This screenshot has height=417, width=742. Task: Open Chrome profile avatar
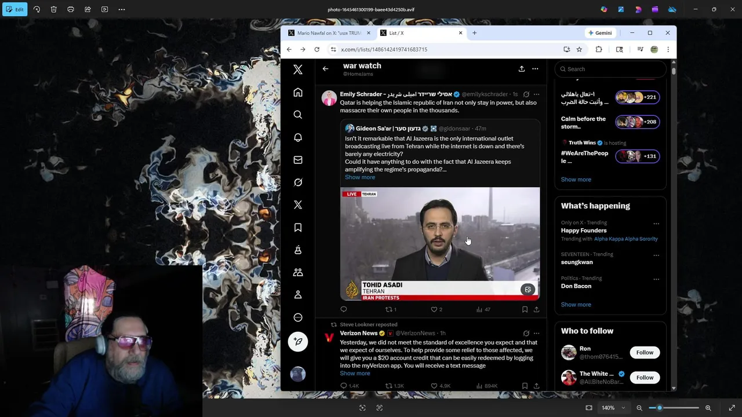pos(654,49)
